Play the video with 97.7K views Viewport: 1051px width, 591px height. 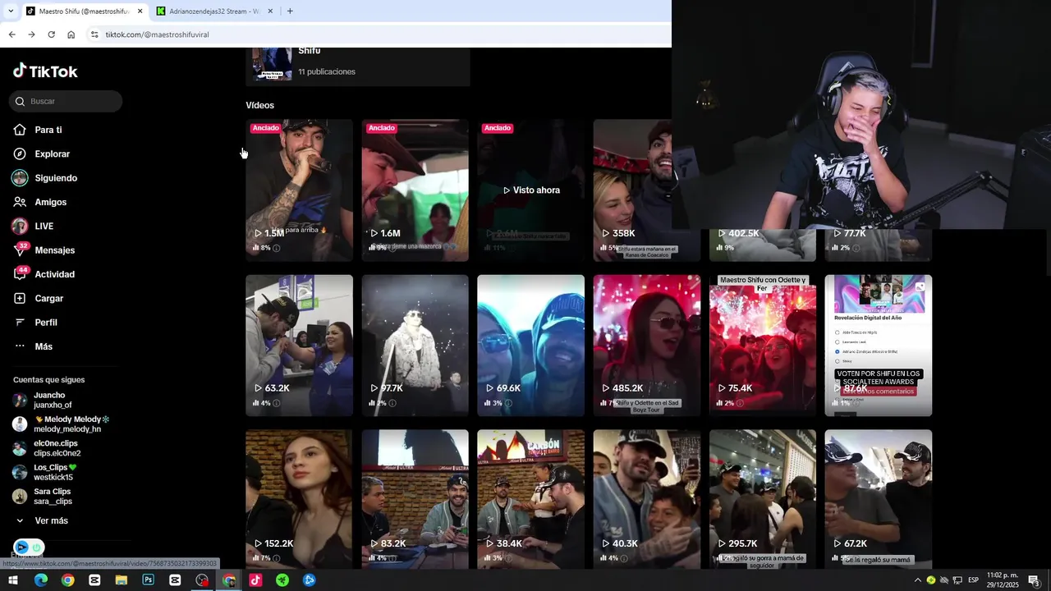point(415,346)
